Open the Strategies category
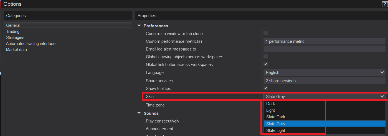Image resolution: width=388 pixels, height=136 pixels. (x=15, y=38)
